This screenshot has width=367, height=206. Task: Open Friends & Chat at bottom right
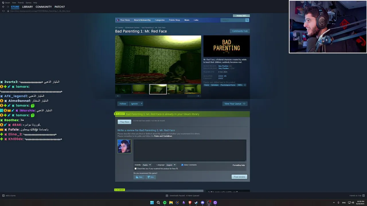(x=357, y=196)
